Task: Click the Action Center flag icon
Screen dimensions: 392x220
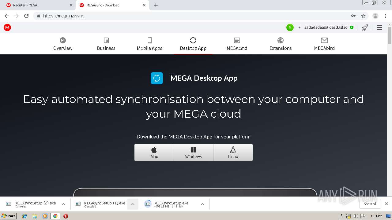Action: 363,216
